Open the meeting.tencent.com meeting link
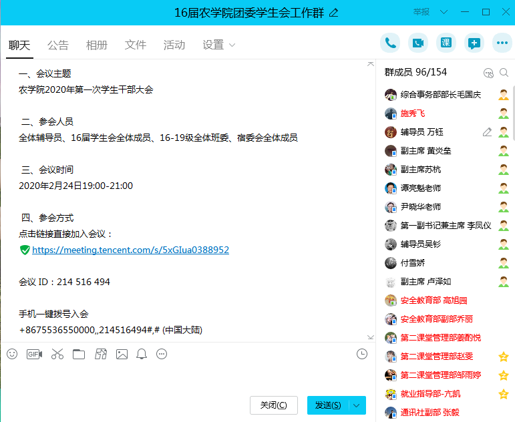 tap(130, 250)
